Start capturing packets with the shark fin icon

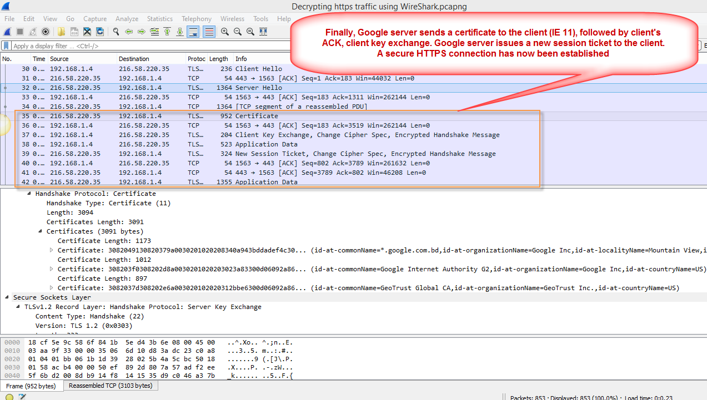(x=7, y=32)
